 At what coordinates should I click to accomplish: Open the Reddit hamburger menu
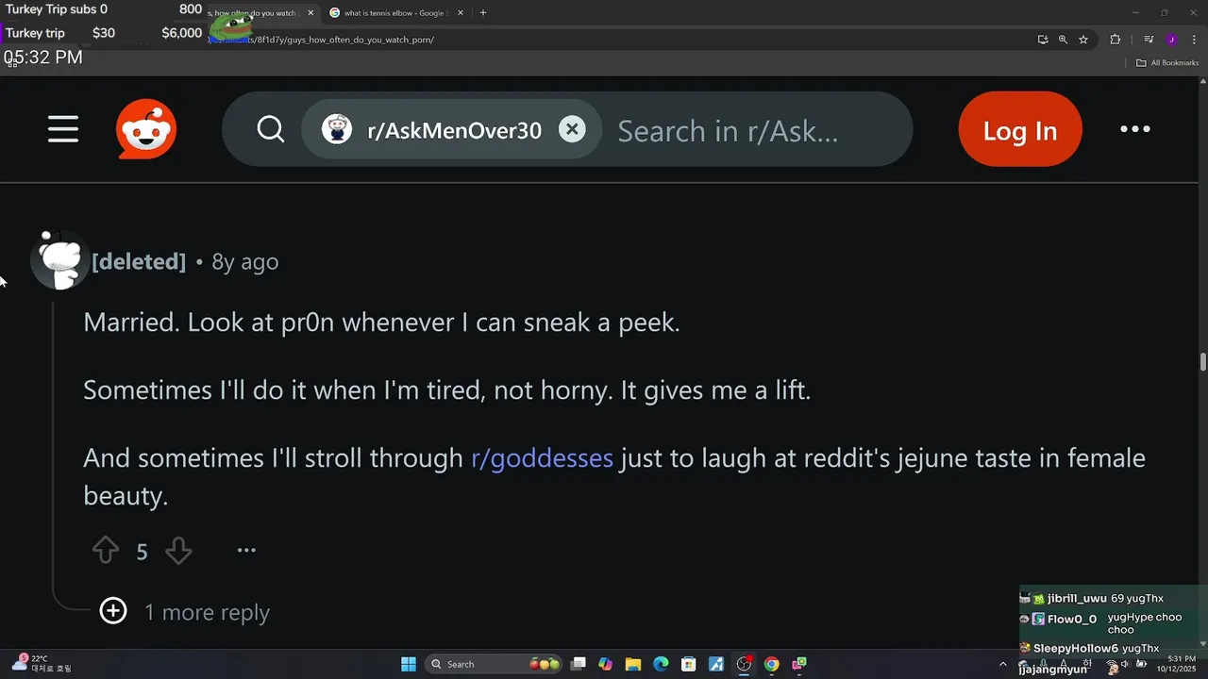63,129
